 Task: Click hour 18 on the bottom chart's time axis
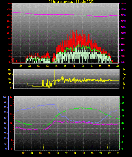tap(92, 153)
